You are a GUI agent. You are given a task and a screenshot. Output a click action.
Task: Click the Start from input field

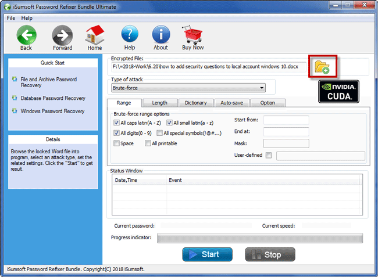[x=286, y=120]
